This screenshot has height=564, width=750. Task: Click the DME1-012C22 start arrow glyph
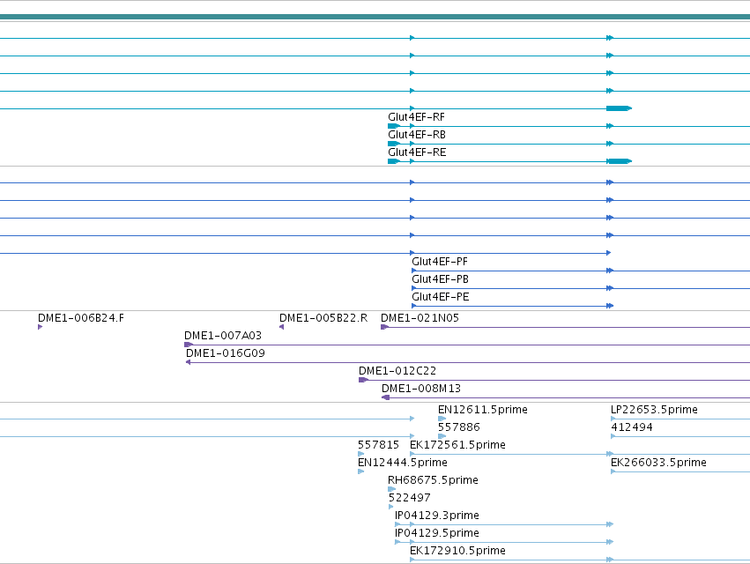tap(363, 380)
